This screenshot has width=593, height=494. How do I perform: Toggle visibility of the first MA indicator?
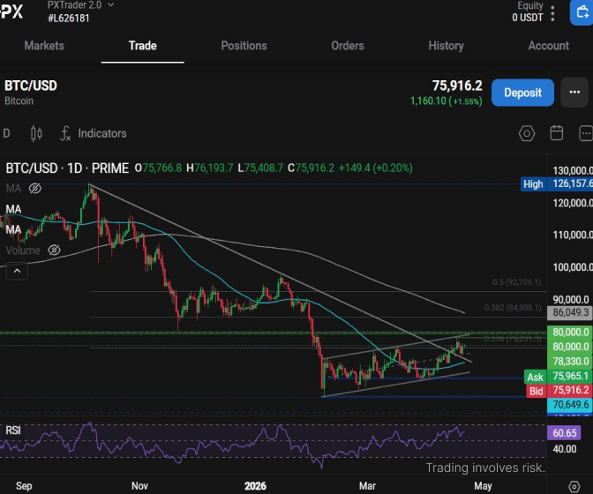[x=35, y=188]
